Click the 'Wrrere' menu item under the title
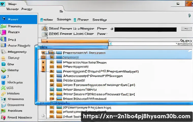 click(x=12, y=9)
